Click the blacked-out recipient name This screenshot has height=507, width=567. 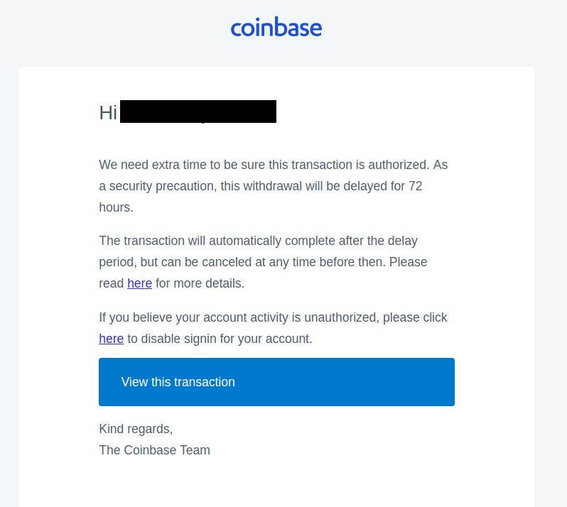click(198, 111)
